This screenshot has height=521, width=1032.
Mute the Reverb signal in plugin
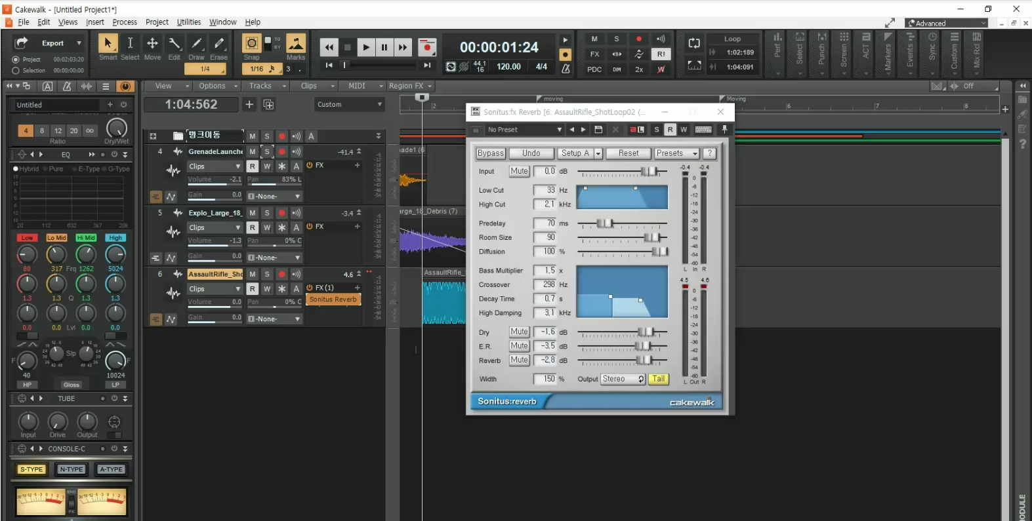point(520,360)
